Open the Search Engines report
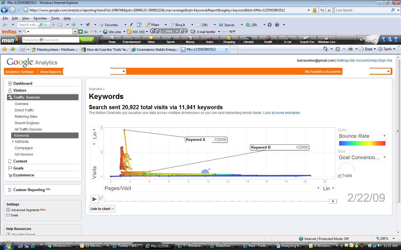This screenshot has height=250, width=401. [27, 123]
